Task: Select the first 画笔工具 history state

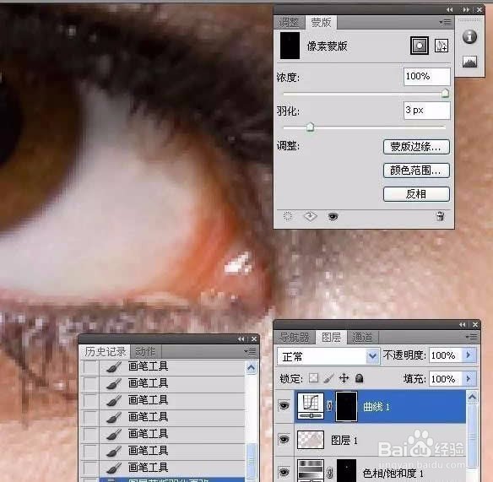Action: pyautogui.click(x=171, y=366)
